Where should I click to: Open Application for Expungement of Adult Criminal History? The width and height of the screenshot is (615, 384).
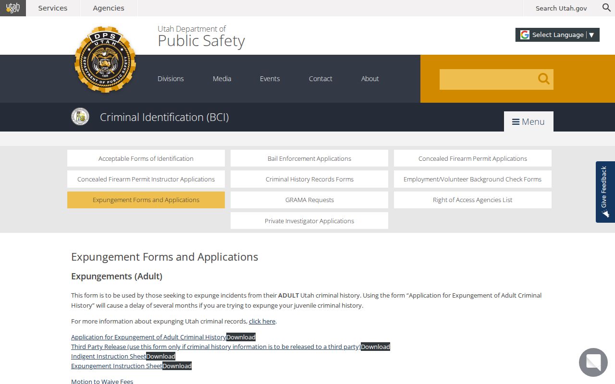point(148,337)
